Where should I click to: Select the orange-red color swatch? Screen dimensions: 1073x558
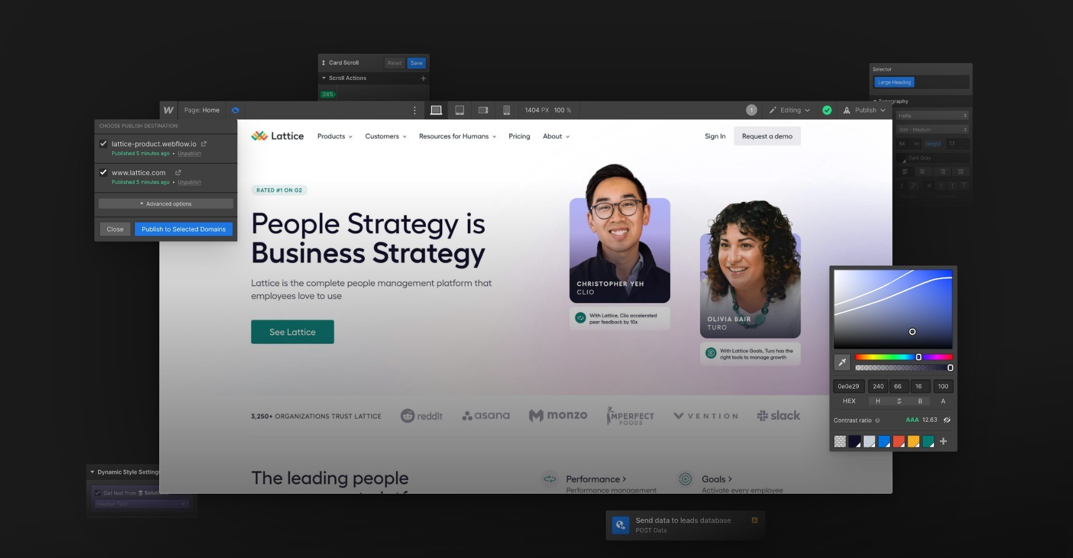pyautogui.click(x=899, y=441)
